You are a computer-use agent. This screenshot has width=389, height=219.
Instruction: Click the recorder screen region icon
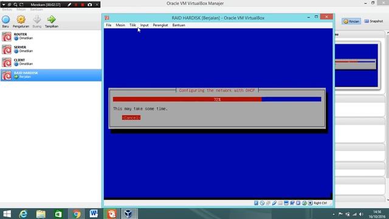tap(21, 5)
